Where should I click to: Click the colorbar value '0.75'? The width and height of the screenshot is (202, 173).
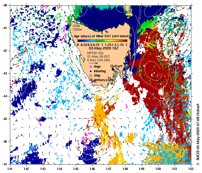(96, 45)
